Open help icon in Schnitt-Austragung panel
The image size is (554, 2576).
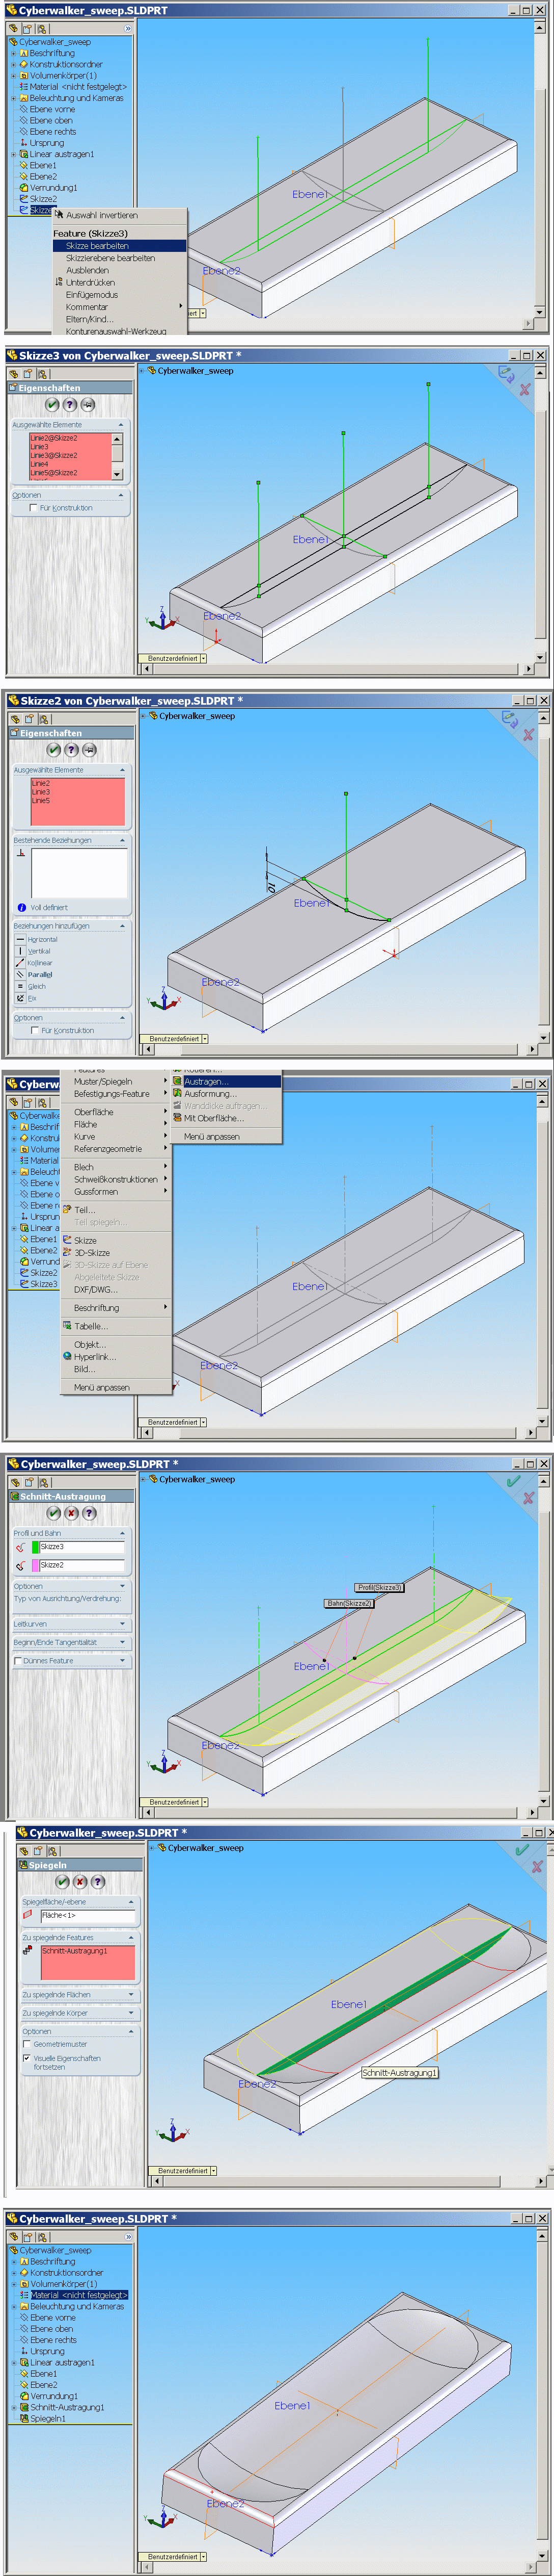pos(90,1513)
